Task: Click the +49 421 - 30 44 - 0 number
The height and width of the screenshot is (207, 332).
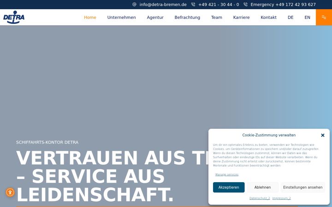Action: click(x=219, y=5)
